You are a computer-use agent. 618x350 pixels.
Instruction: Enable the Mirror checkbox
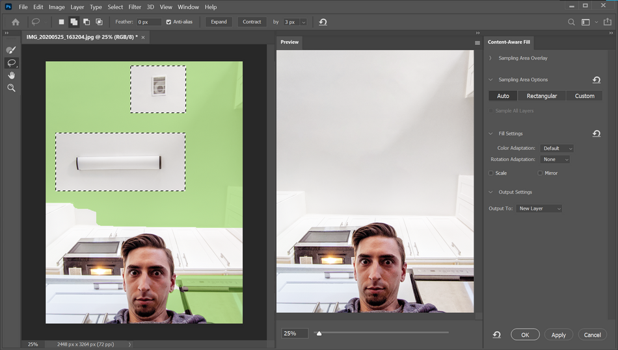540,173
